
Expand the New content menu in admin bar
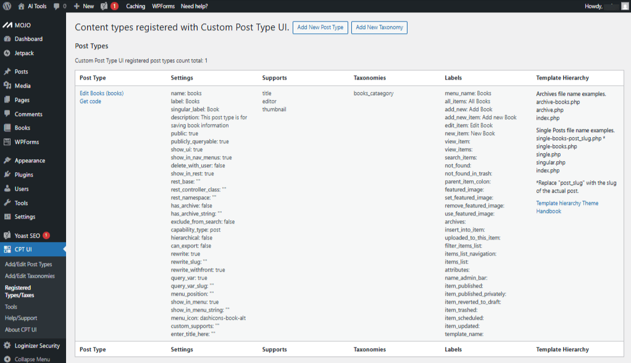pos(84,6)
